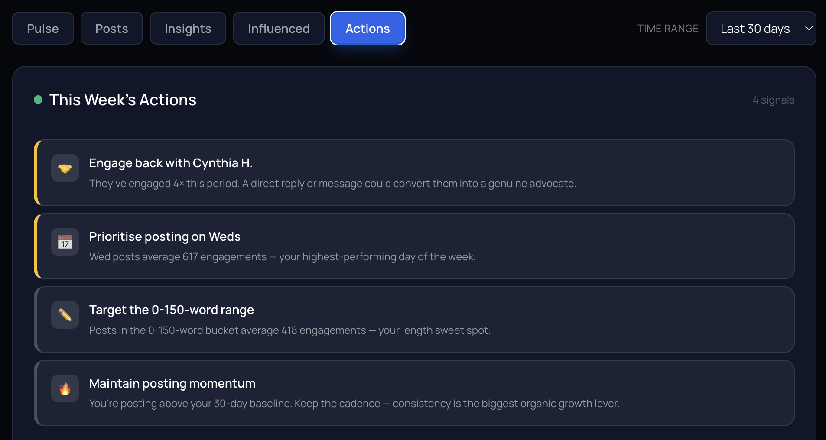Click the TIME RANGE label

click(x=668, y=28)
